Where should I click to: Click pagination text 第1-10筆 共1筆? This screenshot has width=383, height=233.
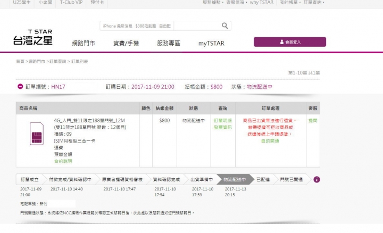coord(304,72)
